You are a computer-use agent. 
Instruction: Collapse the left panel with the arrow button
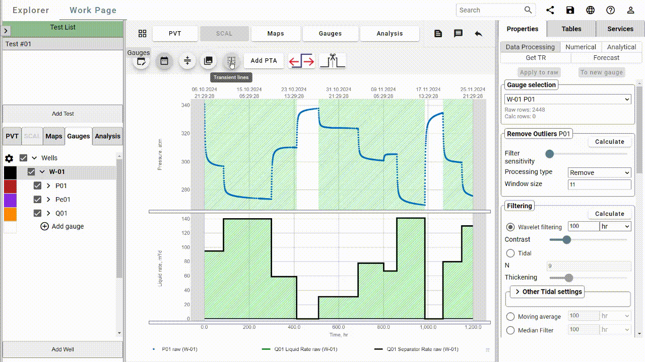[6, 31]
